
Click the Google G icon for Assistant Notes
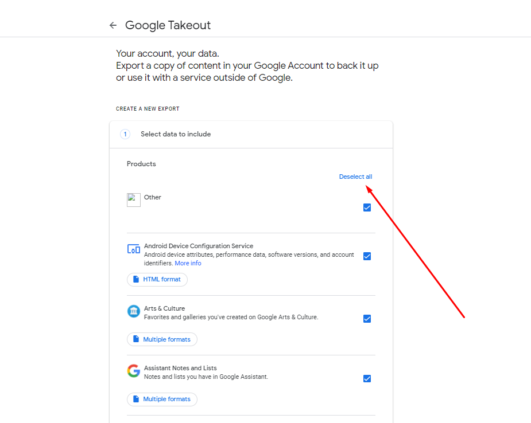pos(134,371)
